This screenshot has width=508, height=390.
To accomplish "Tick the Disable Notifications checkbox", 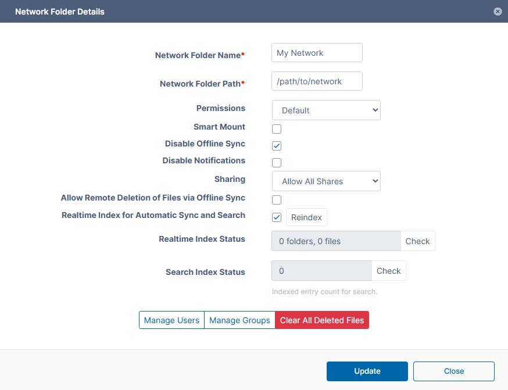I will [277, 163].
